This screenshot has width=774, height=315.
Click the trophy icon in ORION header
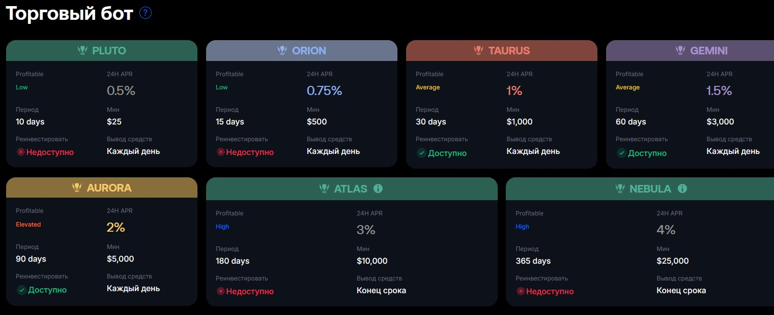(282, 50)
